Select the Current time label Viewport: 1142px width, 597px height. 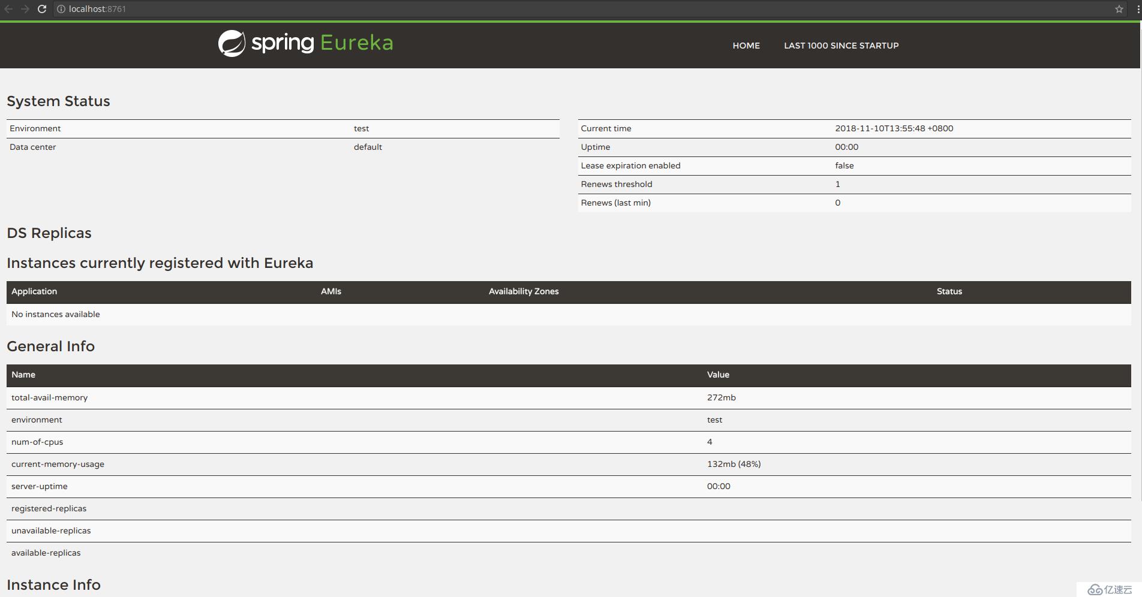[x=606, y=128]
